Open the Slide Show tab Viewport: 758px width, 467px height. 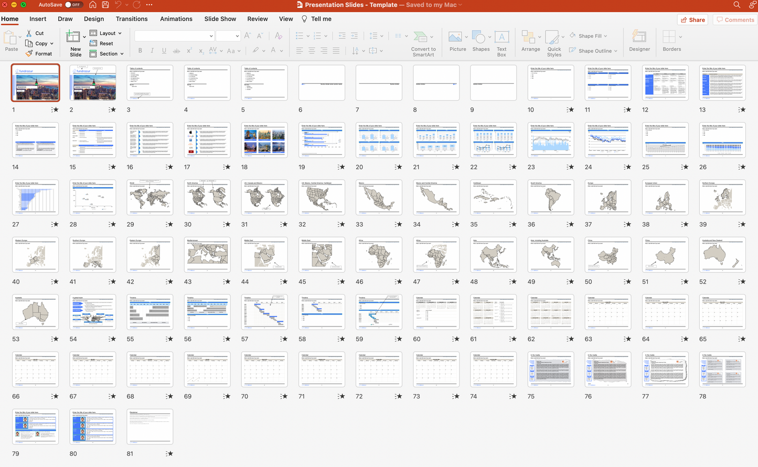[x=220, y=19]
